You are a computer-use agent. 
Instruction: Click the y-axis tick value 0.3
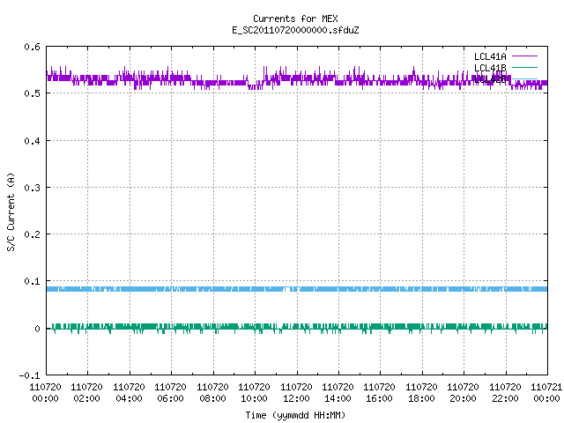point(32,188)
